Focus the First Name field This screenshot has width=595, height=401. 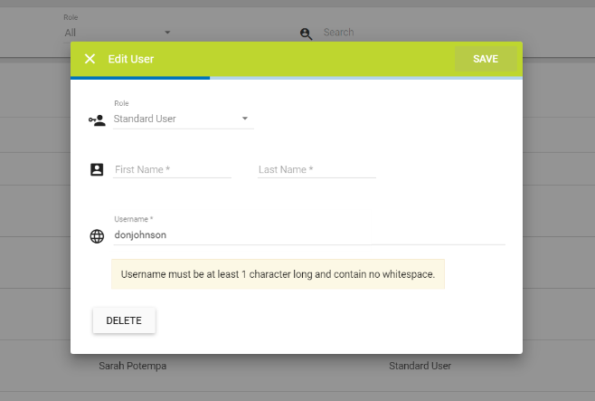(172, 169)
